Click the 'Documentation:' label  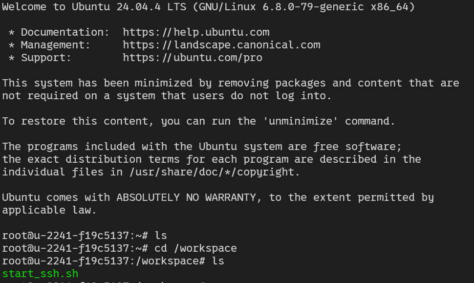click(65, 32)
